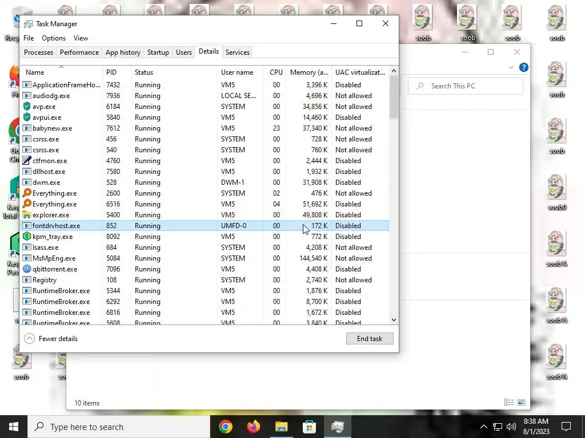Click the qbittorrent.exe icon
The width and height of the screenshot is (585, 438).
pos(26,269)
